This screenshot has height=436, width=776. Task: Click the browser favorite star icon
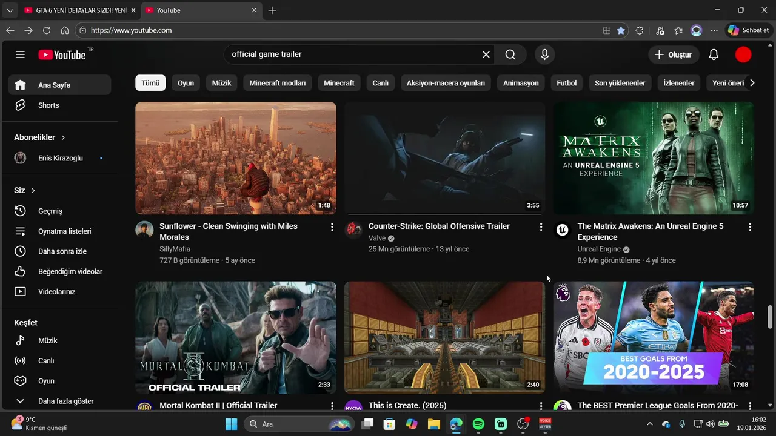tap(621, 30)
